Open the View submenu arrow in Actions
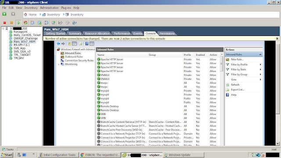Viewport: 281px width, 158px height. (260, 79)
